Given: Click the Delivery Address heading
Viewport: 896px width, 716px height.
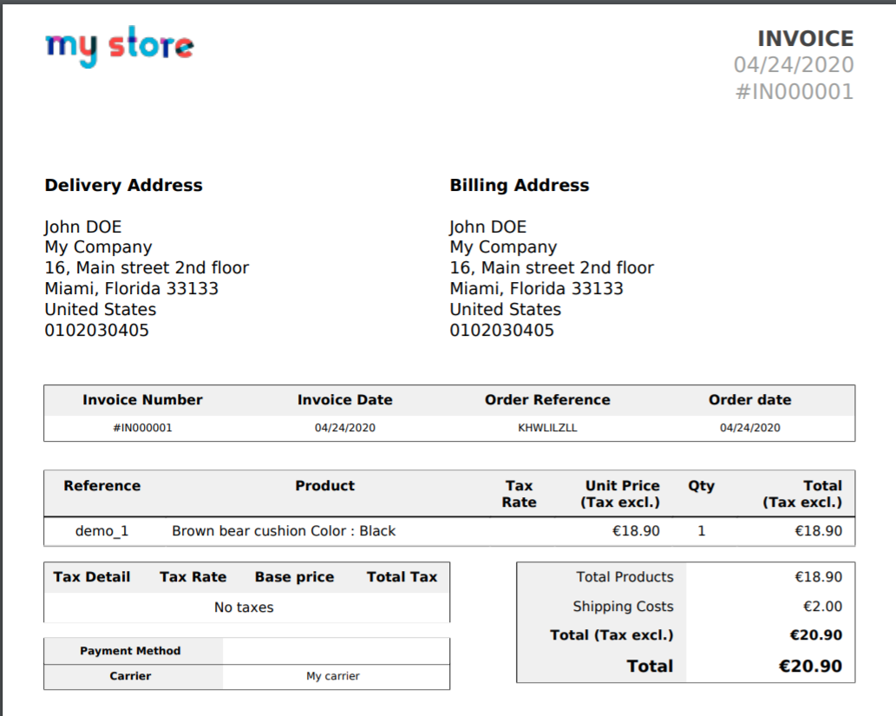Looking at the screenshot, I should (123, 185).
